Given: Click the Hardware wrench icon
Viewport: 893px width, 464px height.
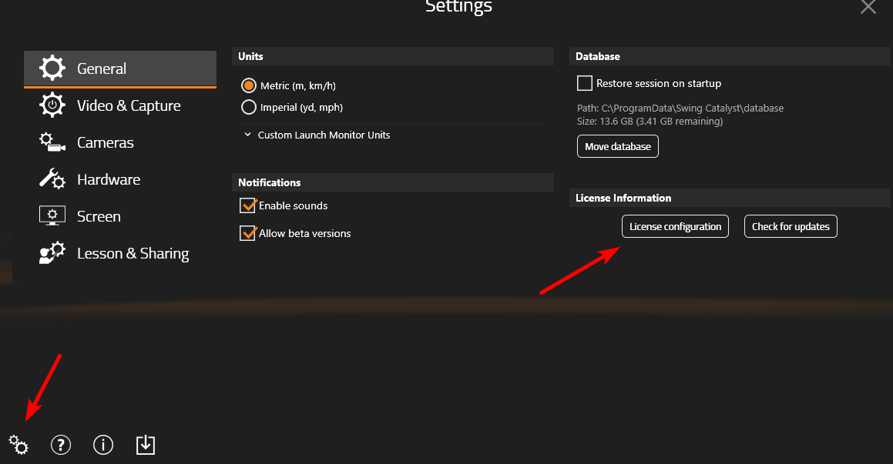Looking at the screenshot, I should pyautogui.click(x=52, y=179).
